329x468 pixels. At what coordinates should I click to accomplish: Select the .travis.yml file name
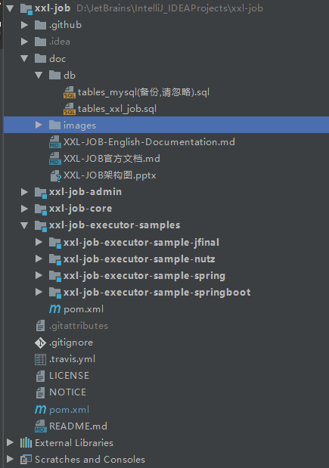coord(73,359)
